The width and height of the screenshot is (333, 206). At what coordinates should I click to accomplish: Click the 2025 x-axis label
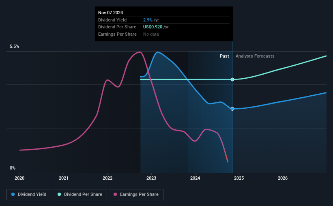click(239, 178)
